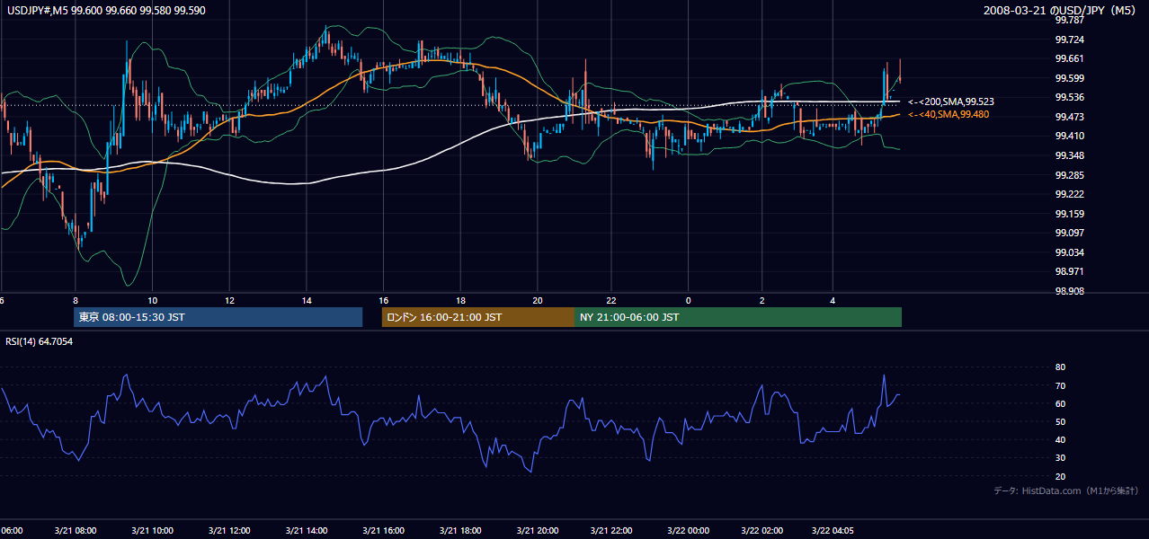Click price axis label 99.348

(x=1071, y=155)
